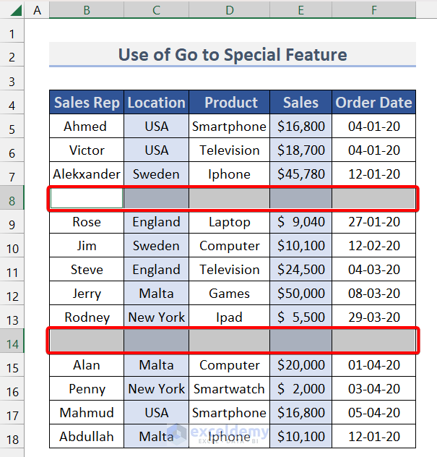Click the $50,000 sales cell
The width and height of the screenshot is (437, 457).
coord(300,294)
